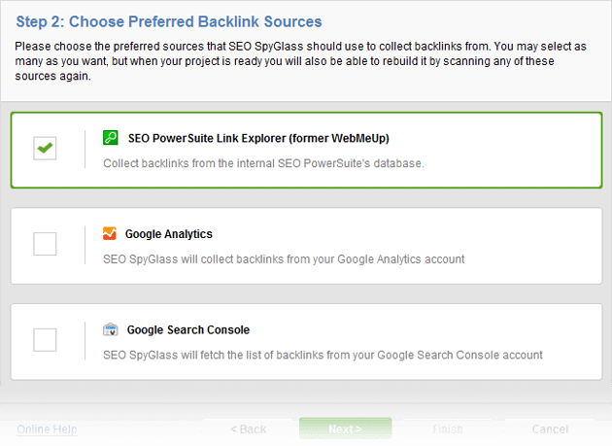Click the Google Analytics account description text
The height and width of the screenshot is (446, 612).
pyautogui.click(x=284, y=258)
